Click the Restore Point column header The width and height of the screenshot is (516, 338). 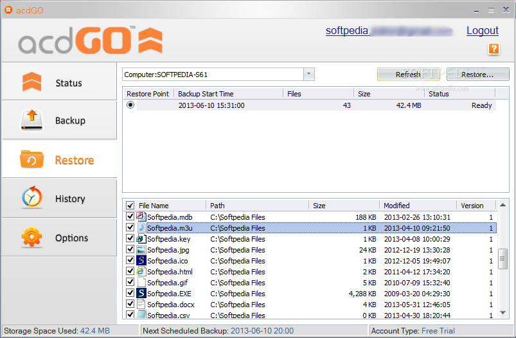[148, 94]
